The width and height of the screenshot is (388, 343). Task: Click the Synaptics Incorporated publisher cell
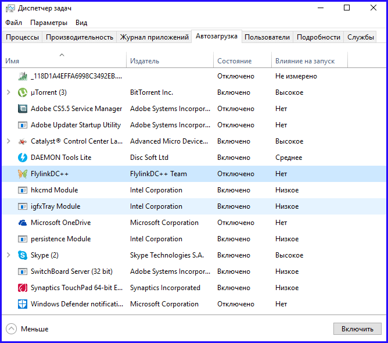[165, 288]
